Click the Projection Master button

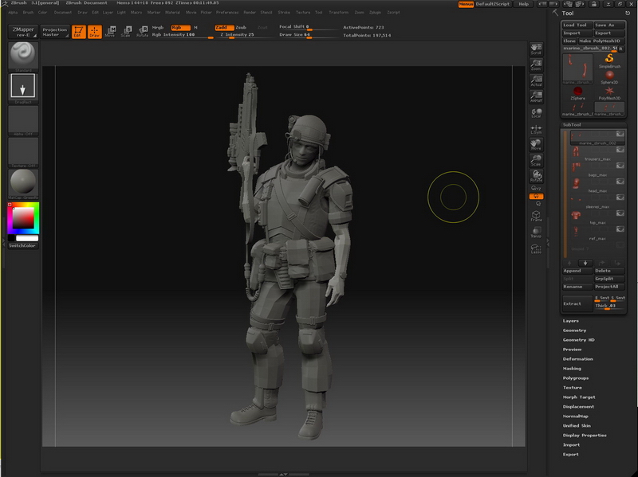point(54,32)
